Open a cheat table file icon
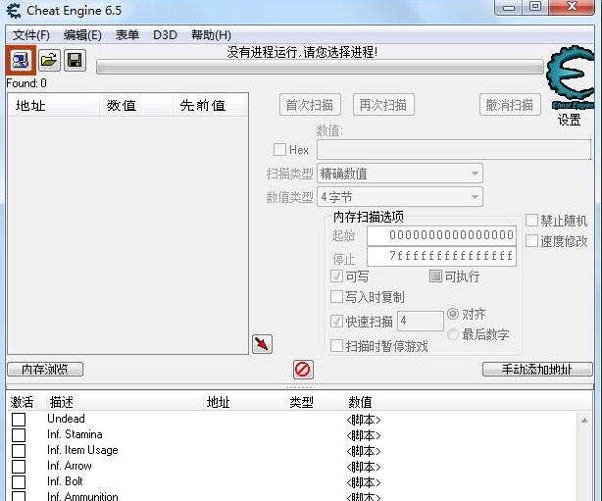The image size is (602, 501). pos(49,60)
